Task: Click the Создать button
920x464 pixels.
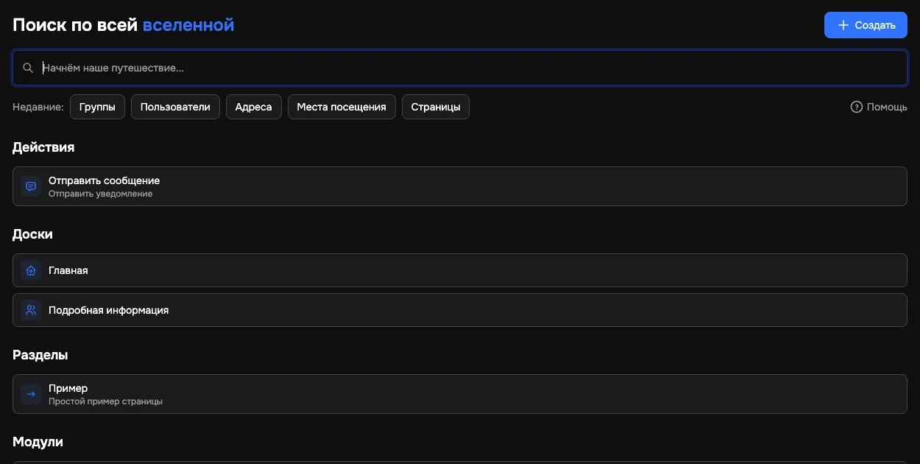Action: 866,25
